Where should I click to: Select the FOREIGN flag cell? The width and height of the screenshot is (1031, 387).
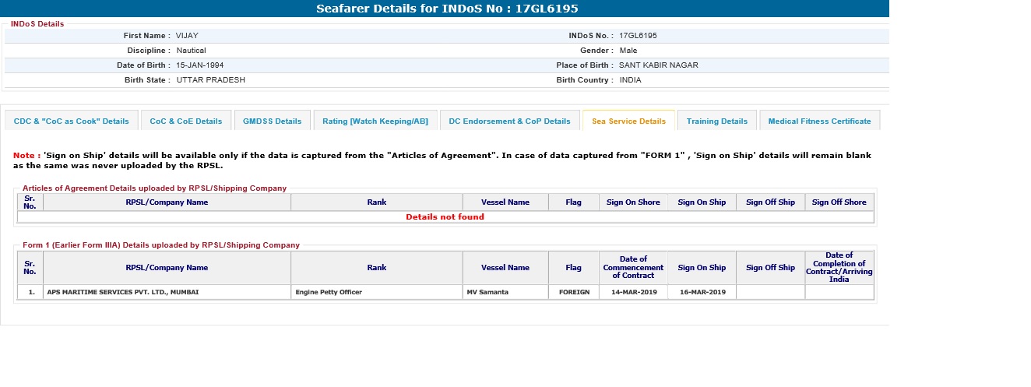(574, 292)
